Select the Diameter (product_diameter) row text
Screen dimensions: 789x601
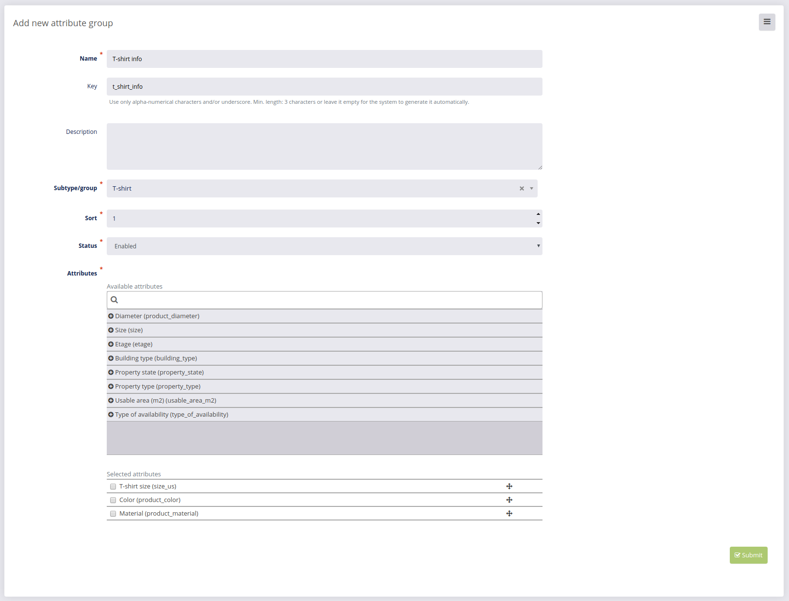(157, 316)
